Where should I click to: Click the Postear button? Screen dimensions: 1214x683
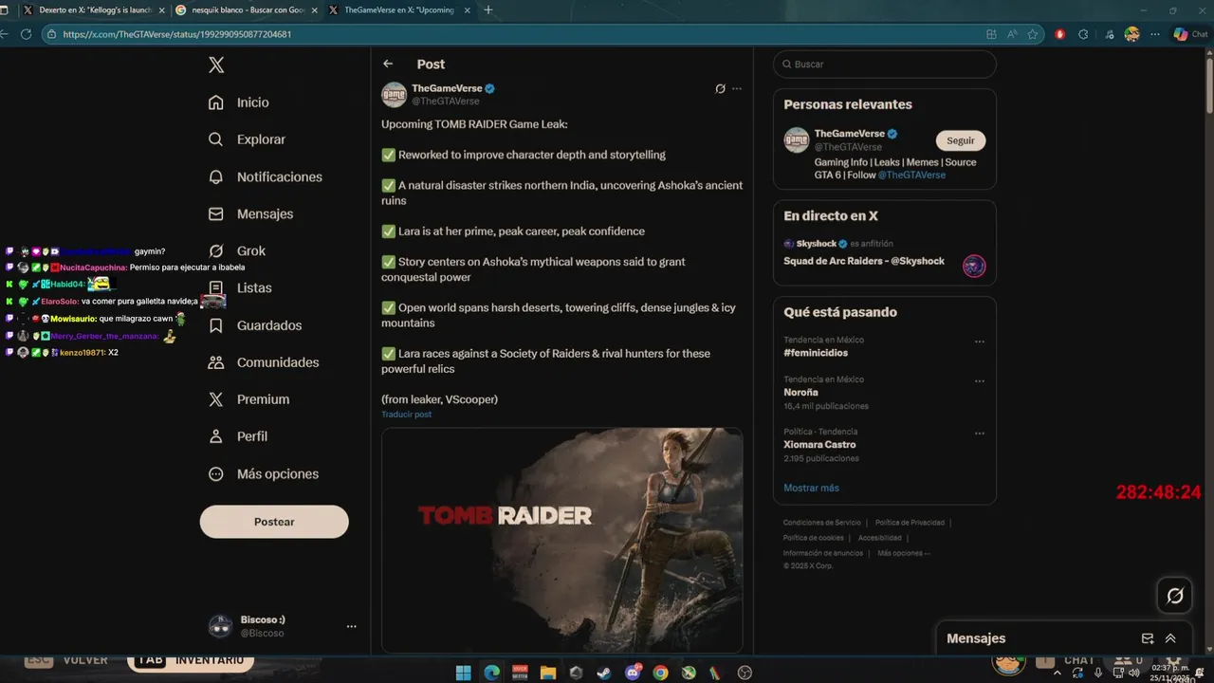274,522
